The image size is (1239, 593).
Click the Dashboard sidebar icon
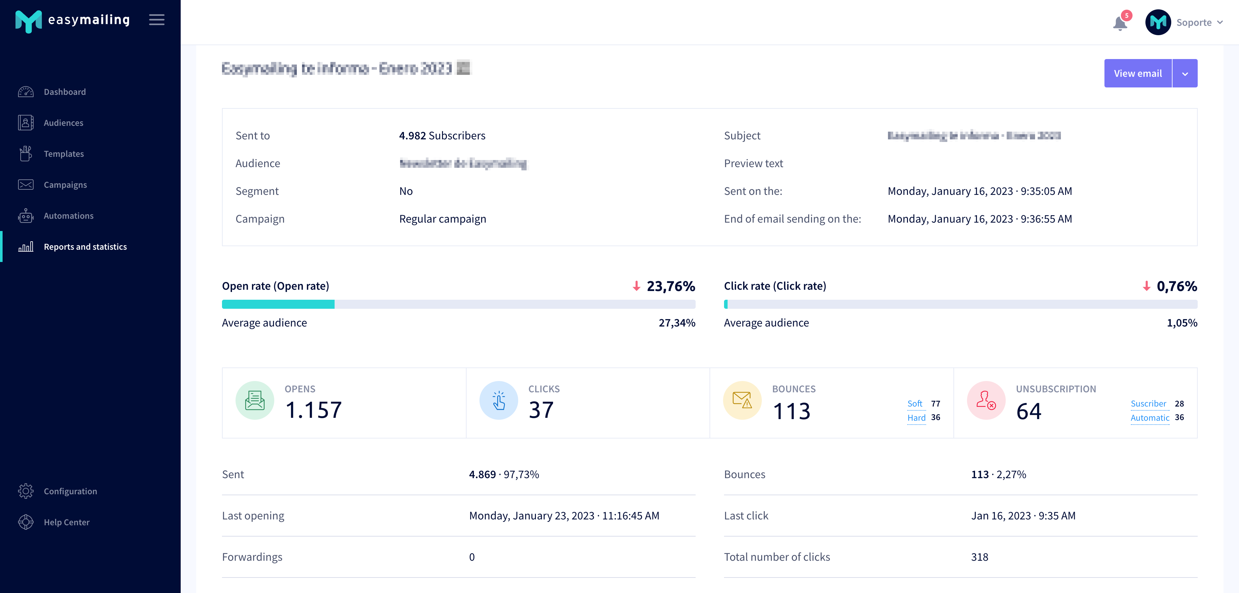coord(26,92)
